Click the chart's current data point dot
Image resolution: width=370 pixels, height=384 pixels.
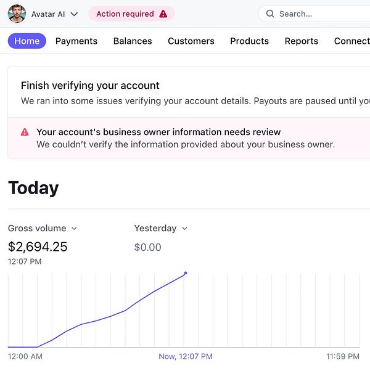186,273
